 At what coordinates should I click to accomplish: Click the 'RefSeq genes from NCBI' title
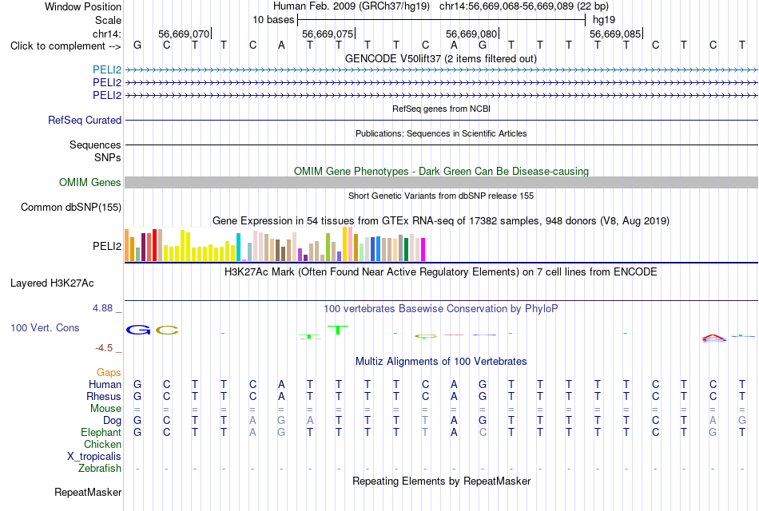click(441, 109)
